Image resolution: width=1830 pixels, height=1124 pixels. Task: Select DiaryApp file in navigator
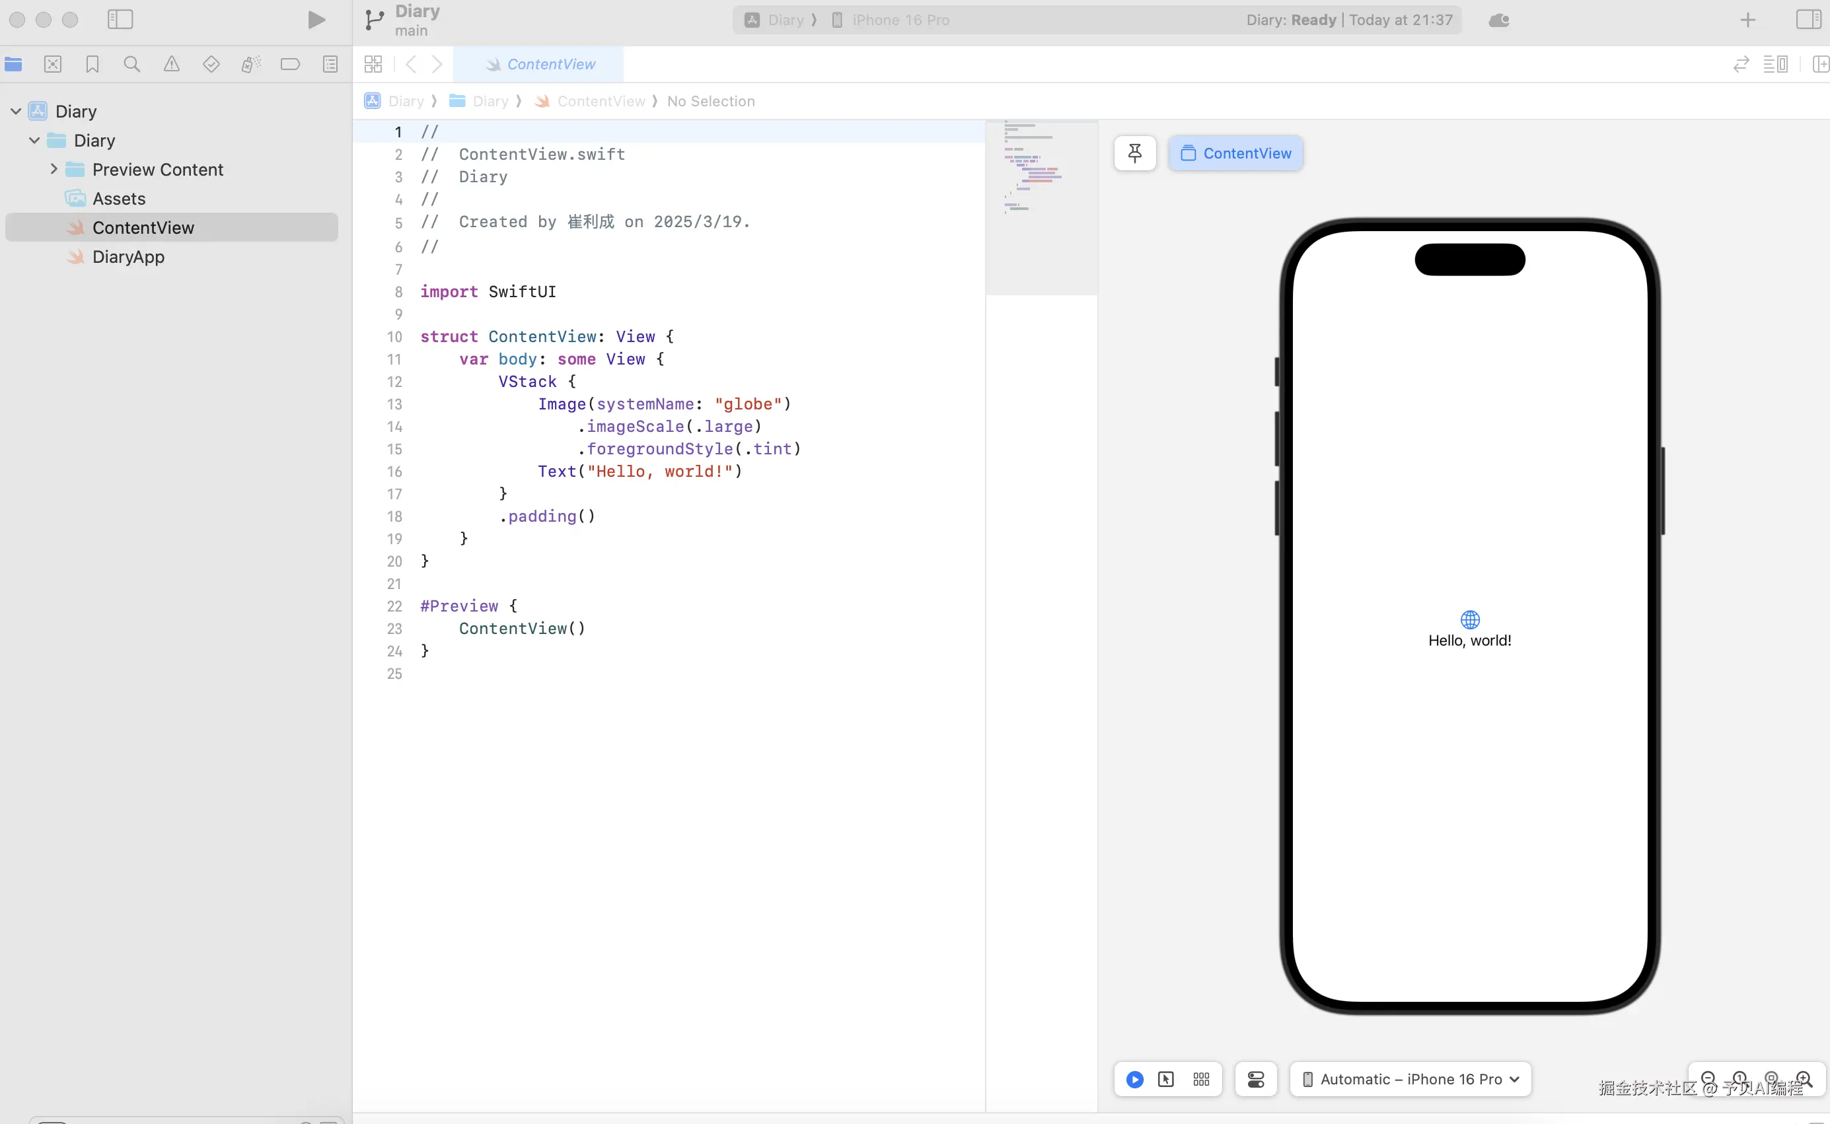tap(128, 257)
